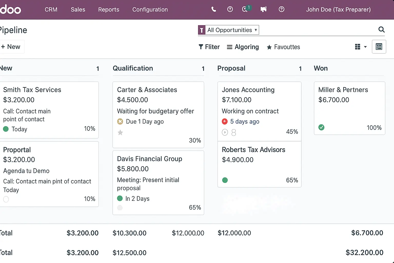The height and width of the screenshot is (263, 394).
Task: Toggle green status dot on Roberts Tax Advisors
Action: pos(225,180)
